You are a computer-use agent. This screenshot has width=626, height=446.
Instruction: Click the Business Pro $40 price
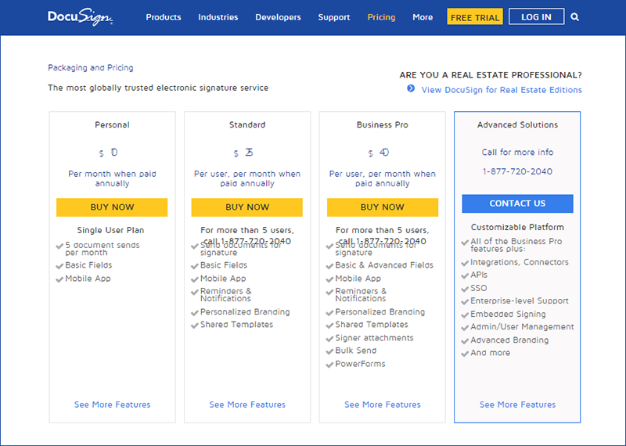pos(379,153)
